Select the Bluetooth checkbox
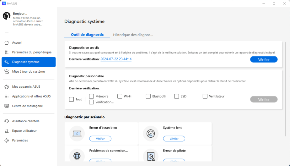The height and width of the screenshot is (166, 290). (x=148, y=96)
